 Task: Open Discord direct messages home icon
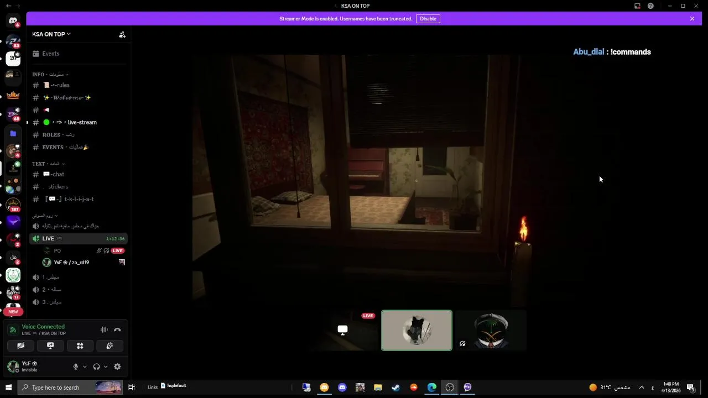pos(13,21)
